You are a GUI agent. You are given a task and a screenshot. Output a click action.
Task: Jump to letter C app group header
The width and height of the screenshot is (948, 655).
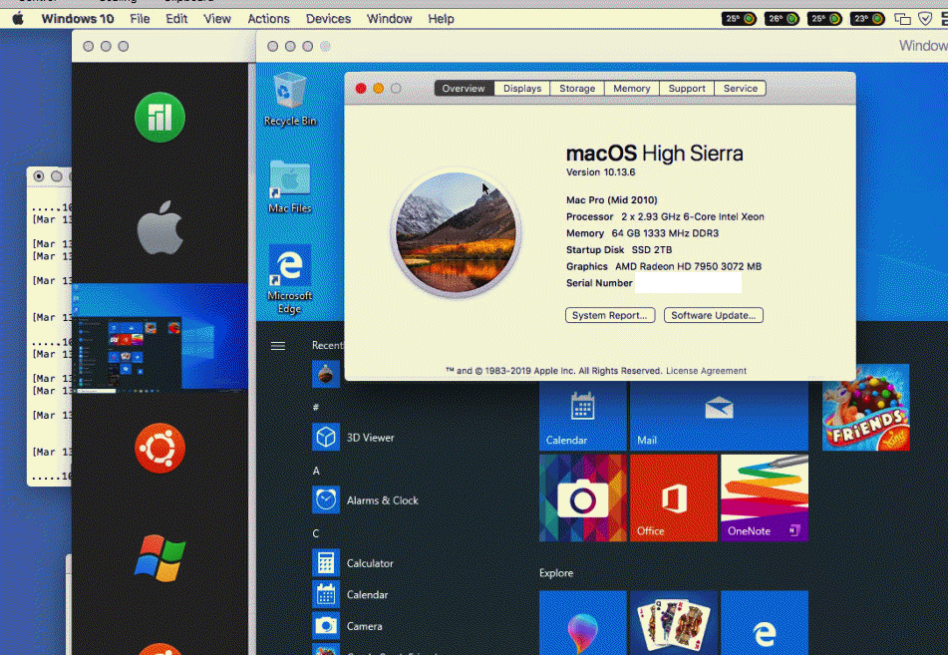tap(316, 533)
